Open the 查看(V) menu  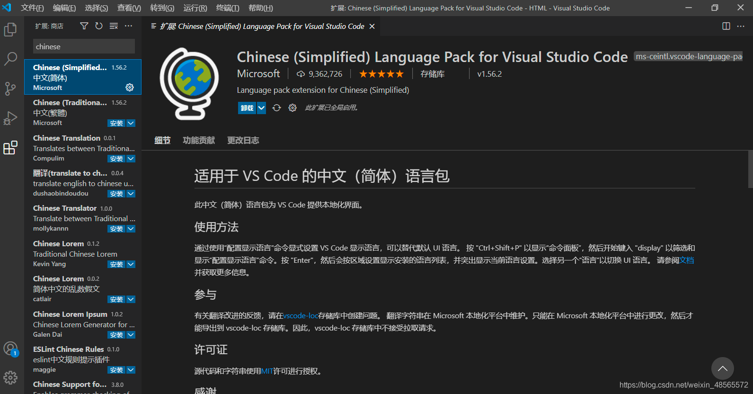tap(129, 8)
